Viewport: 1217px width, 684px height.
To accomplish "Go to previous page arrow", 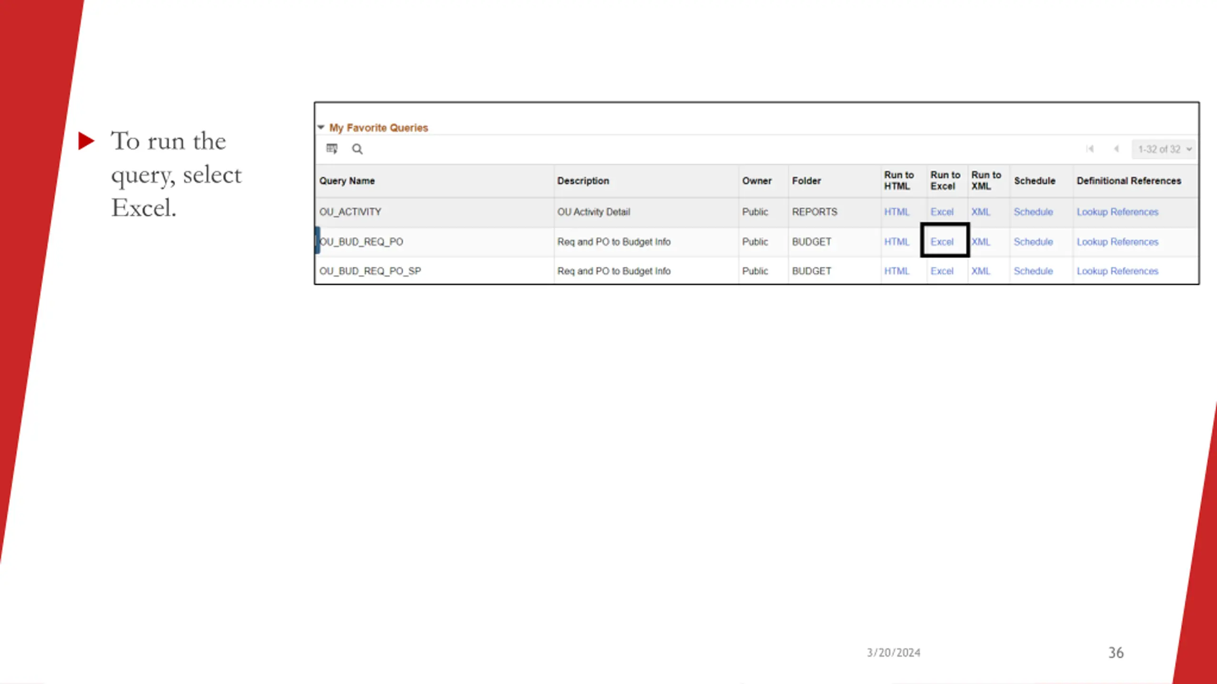I will click(x=1116, y=149).
